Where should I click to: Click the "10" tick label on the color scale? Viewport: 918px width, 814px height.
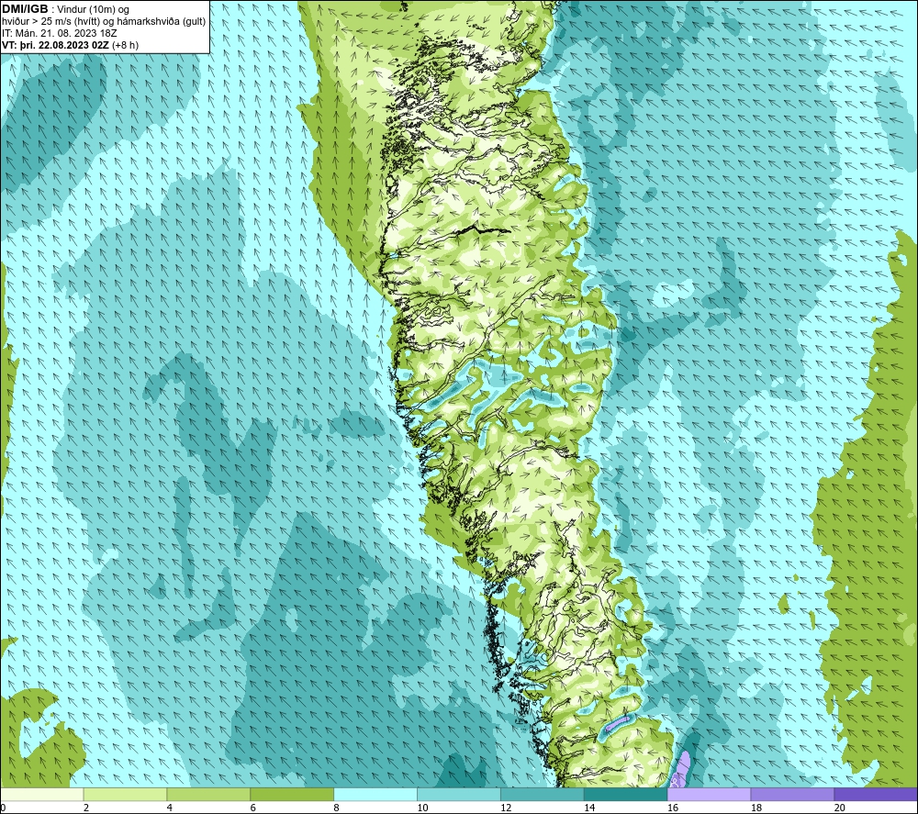(x=422, y=808)
